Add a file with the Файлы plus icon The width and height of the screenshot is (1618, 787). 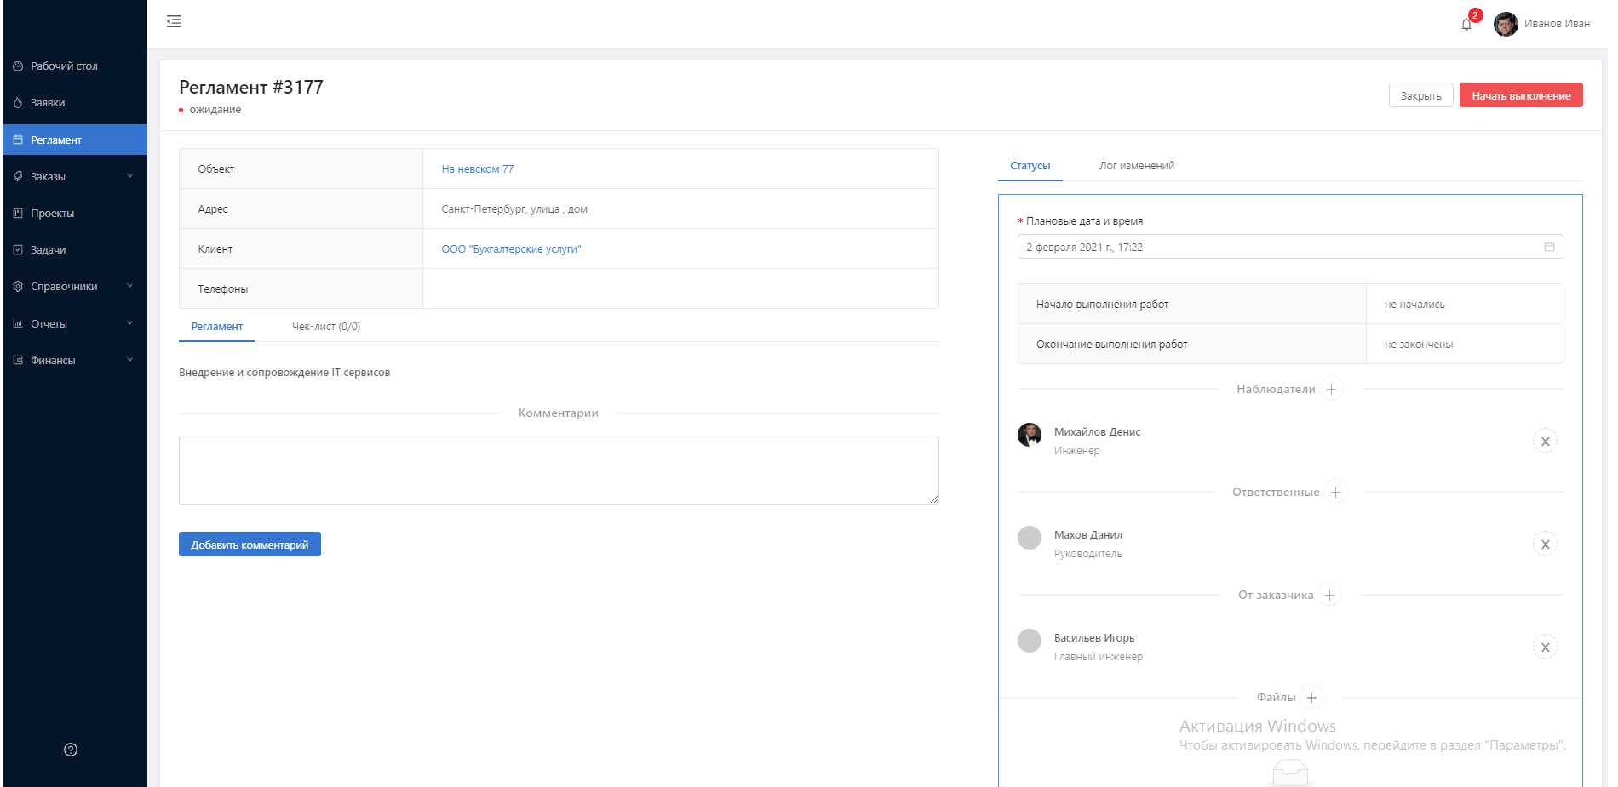point(1311,698)
